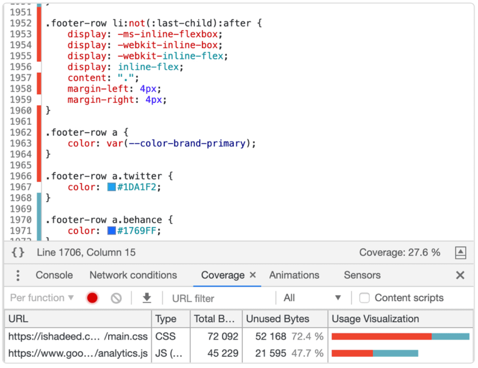The image size is (478, 368).
Task: Click the red record coverage button
Action: pyautogui.click(x=92, y=298)
